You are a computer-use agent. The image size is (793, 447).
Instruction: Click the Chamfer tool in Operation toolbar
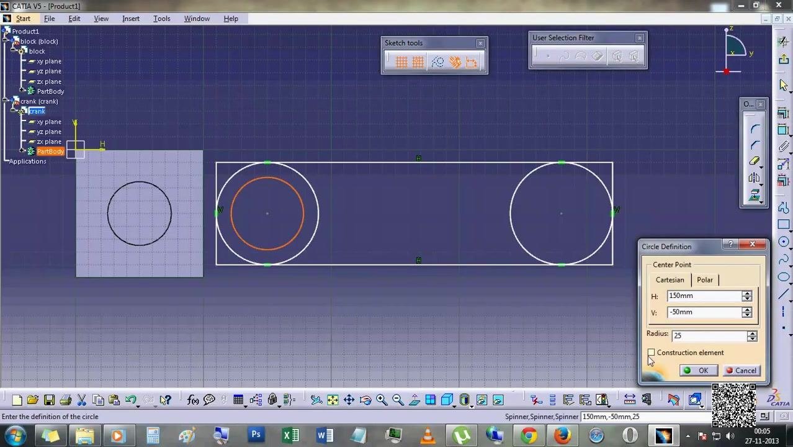click(x=755, y=145)
